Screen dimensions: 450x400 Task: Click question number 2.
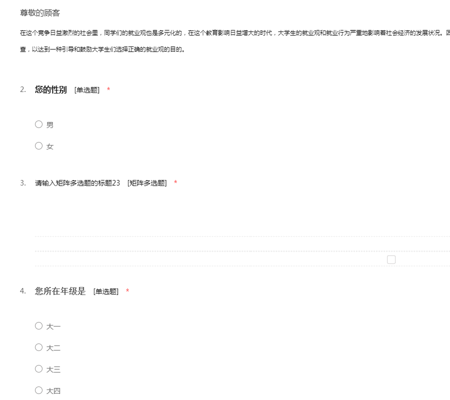(23, 90)
